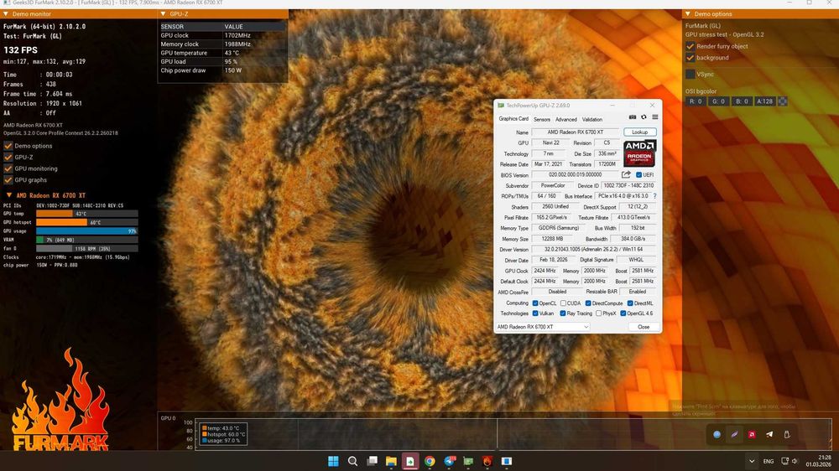Image resolution: width=839 pixels, height=471 pixels.
Task: Toggle GPU monitoring checkbox
Action: [x=8, y=168]
